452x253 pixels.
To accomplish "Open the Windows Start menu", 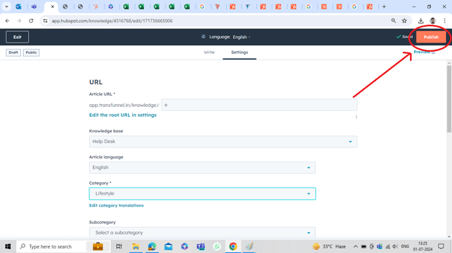I will 8,246.
